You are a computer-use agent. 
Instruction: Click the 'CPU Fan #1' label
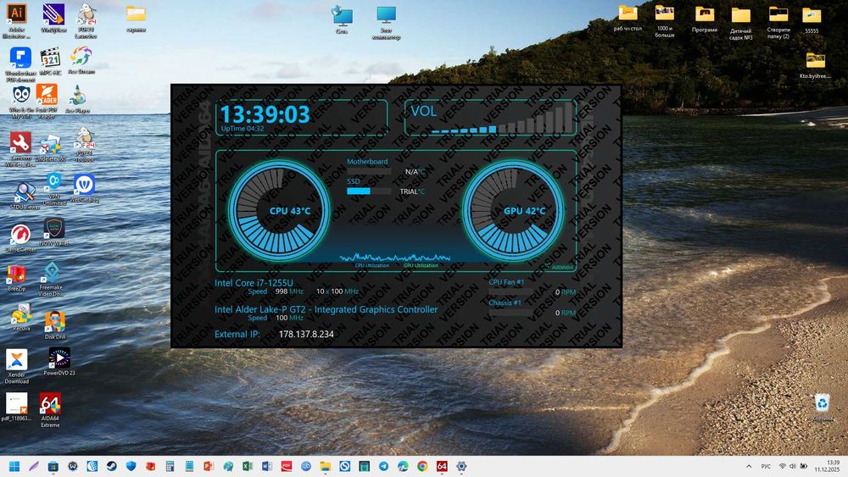(506, 282)
